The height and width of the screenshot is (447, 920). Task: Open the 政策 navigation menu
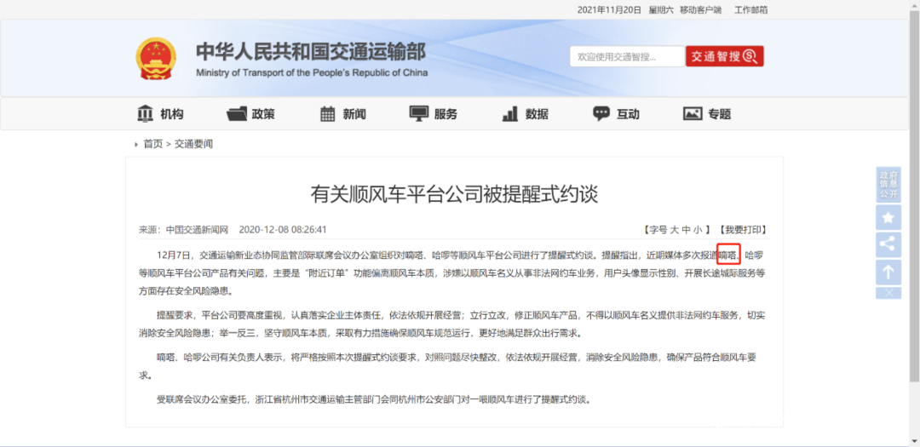pos(250,114)
